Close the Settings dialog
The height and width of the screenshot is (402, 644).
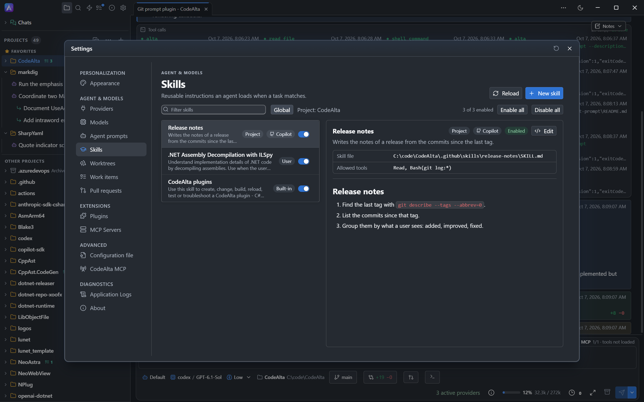(x=569, y=48)
